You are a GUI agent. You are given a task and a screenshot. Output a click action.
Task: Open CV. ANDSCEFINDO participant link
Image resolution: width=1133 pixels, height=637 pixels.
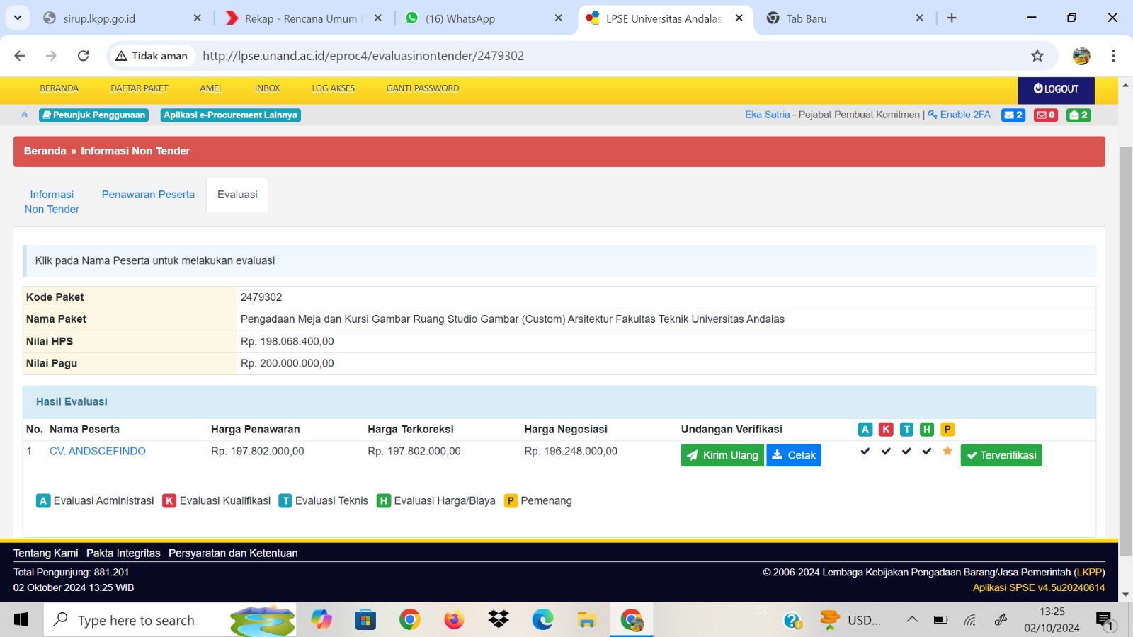click(x=98, y=452)
